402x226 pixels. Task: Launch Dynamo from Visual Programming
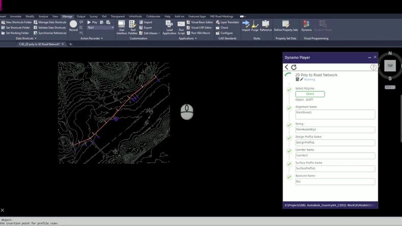[307, 26]
